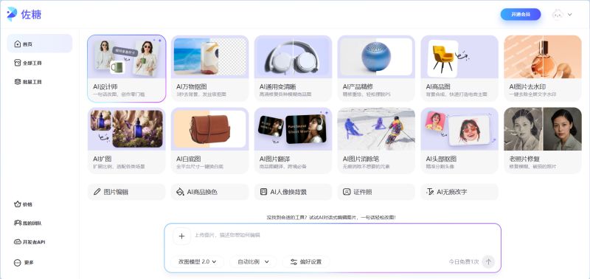The width and height of the screenshot is (590, 279).
Task: Click the 开发者API cloud icon
Action: click(17, 241)
